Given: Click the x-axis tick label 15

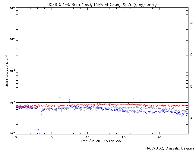Looking at the screenshot, I should click(x=123, y=137).
